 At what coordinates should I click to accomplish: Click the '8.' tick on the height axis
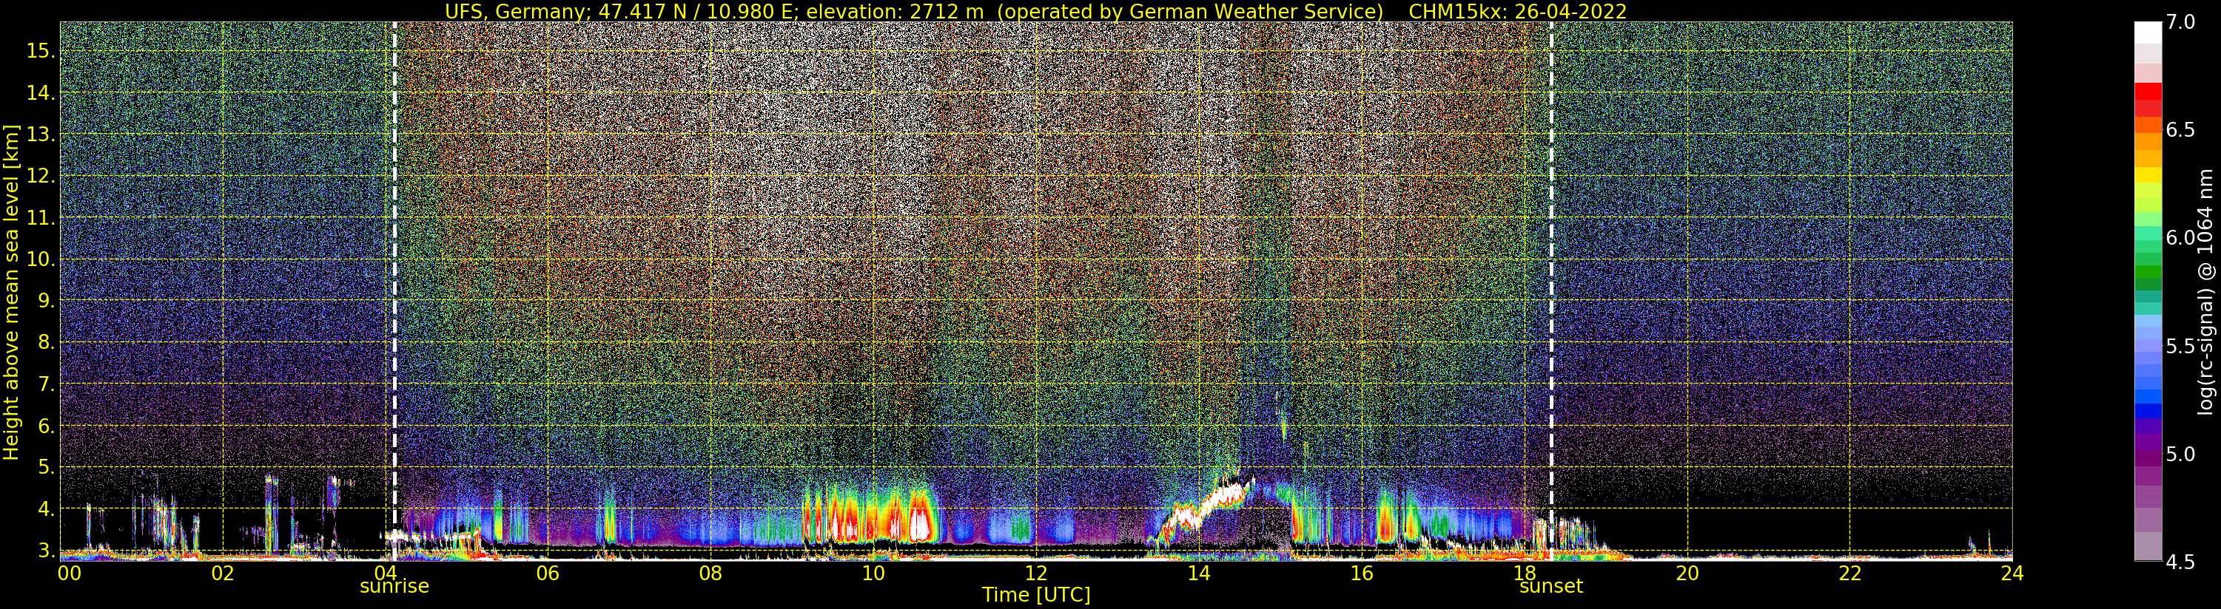pos(45,343)
